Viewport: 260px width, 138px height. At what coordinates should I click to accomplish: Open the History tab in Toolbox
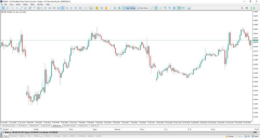[x=22, y=136]
